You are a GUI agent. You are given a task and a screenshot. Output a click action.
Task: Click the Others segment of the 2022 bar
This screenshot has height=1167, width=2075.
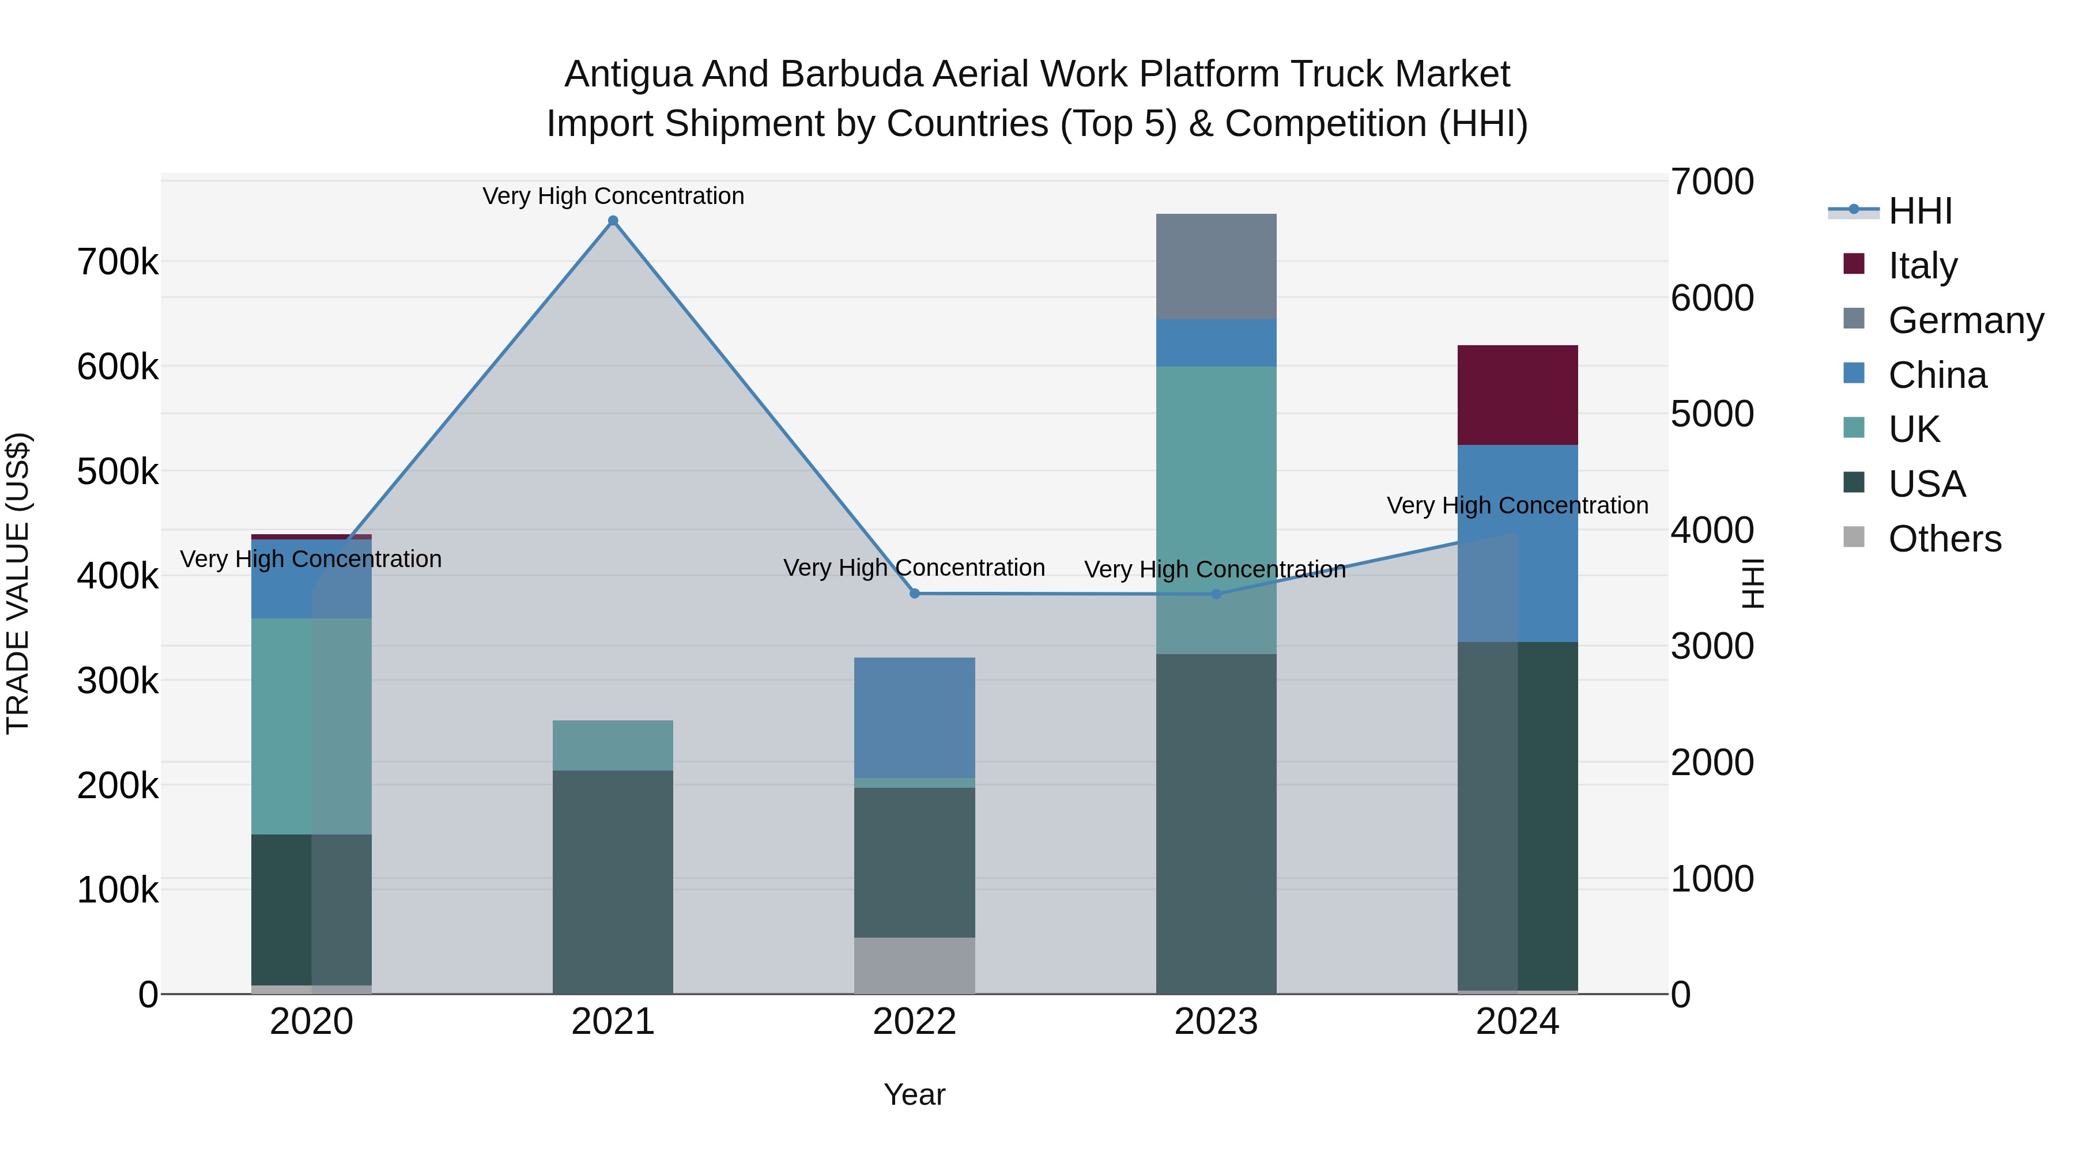(x=914, y=966)
